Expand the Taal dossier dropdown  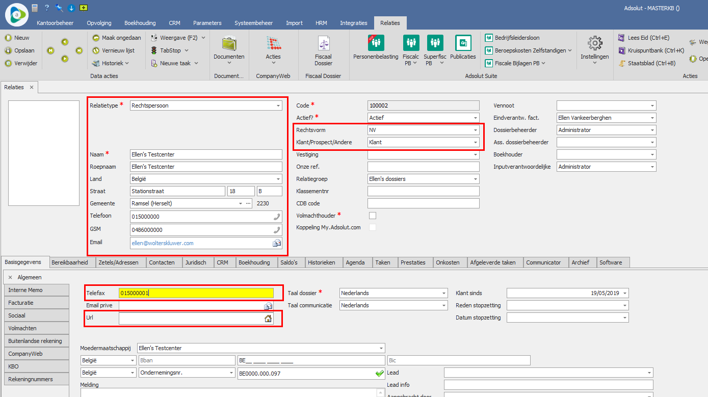(444, 293)
